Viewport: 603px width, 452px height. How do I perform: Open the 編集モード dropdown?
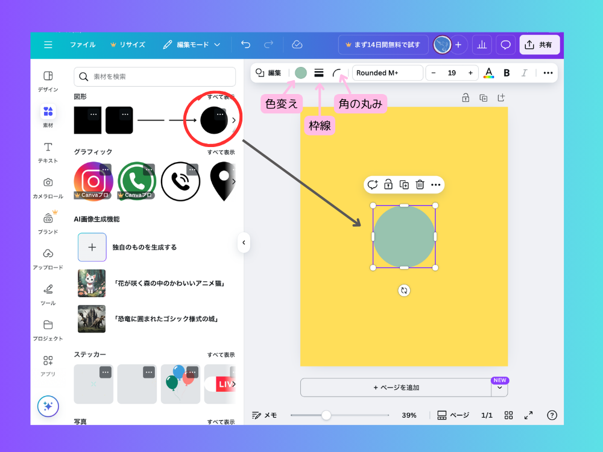(192, 45)
